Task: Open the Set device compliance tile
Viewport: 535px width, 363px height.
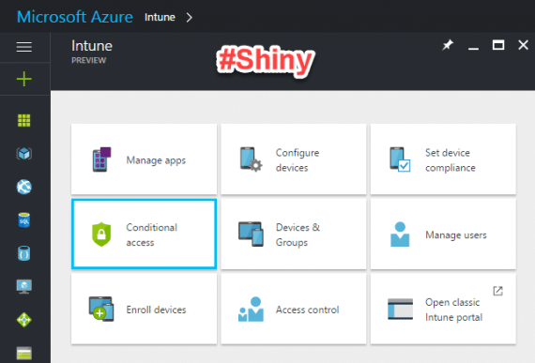Action: pyautogui.click(x=443, y=159)
